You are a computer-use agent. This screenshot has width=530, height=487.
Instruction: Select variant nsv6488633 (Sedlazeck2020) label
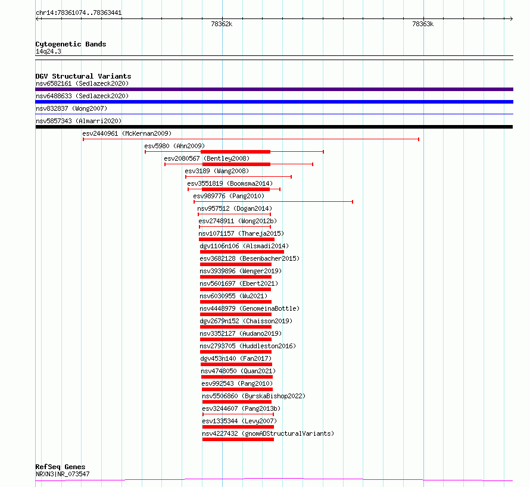click(x=82, y=96)
